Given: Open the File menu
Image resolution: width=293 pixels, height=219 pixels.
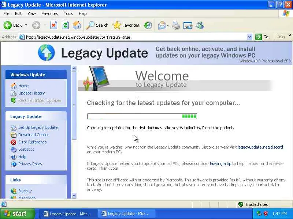Looking at the screenshot, I should click(6, 14).
